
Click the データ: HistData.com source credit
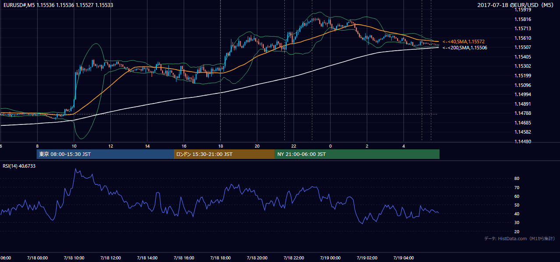click(520, 239)
